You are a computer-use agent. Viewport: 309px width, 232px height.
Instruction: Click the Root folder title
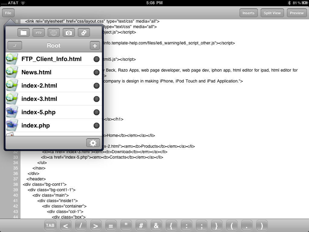tap(54, 45)
